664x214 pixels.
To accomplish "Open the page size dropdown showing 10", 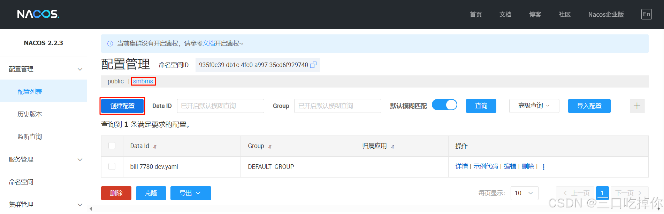I will click(524, 193).
